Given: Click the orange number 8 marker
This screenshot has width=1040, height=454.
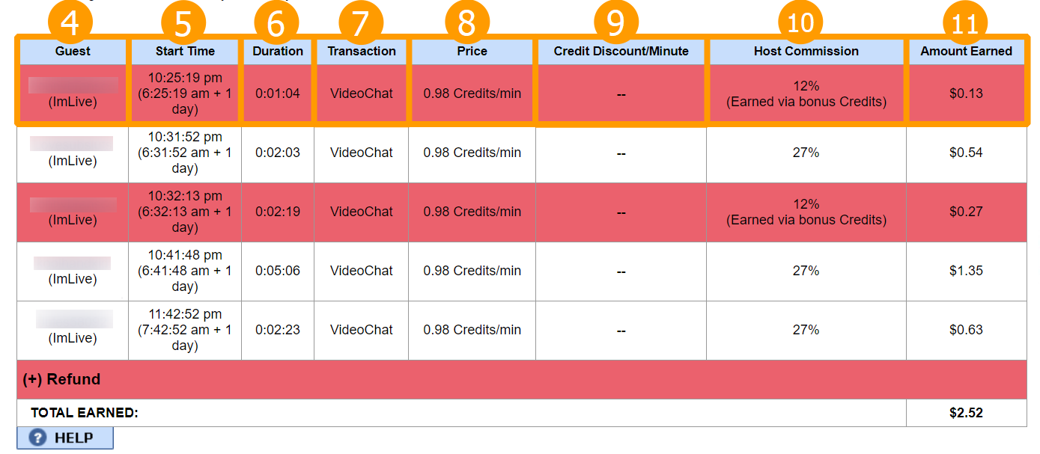Looking at the screenshot, I should pyautogui.click(x=466, y=23).
